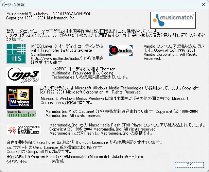
Task: Click the Xaudio Corporation copyright text
Action: point(174,52)
